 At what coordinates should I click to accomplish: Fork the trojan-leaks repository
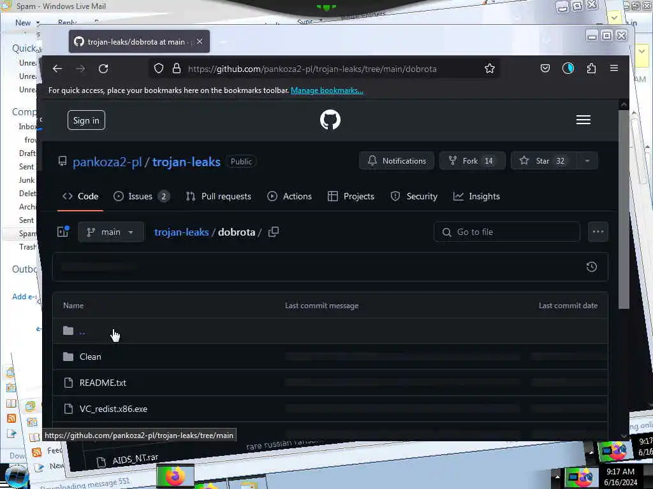[x=473, y=161]
